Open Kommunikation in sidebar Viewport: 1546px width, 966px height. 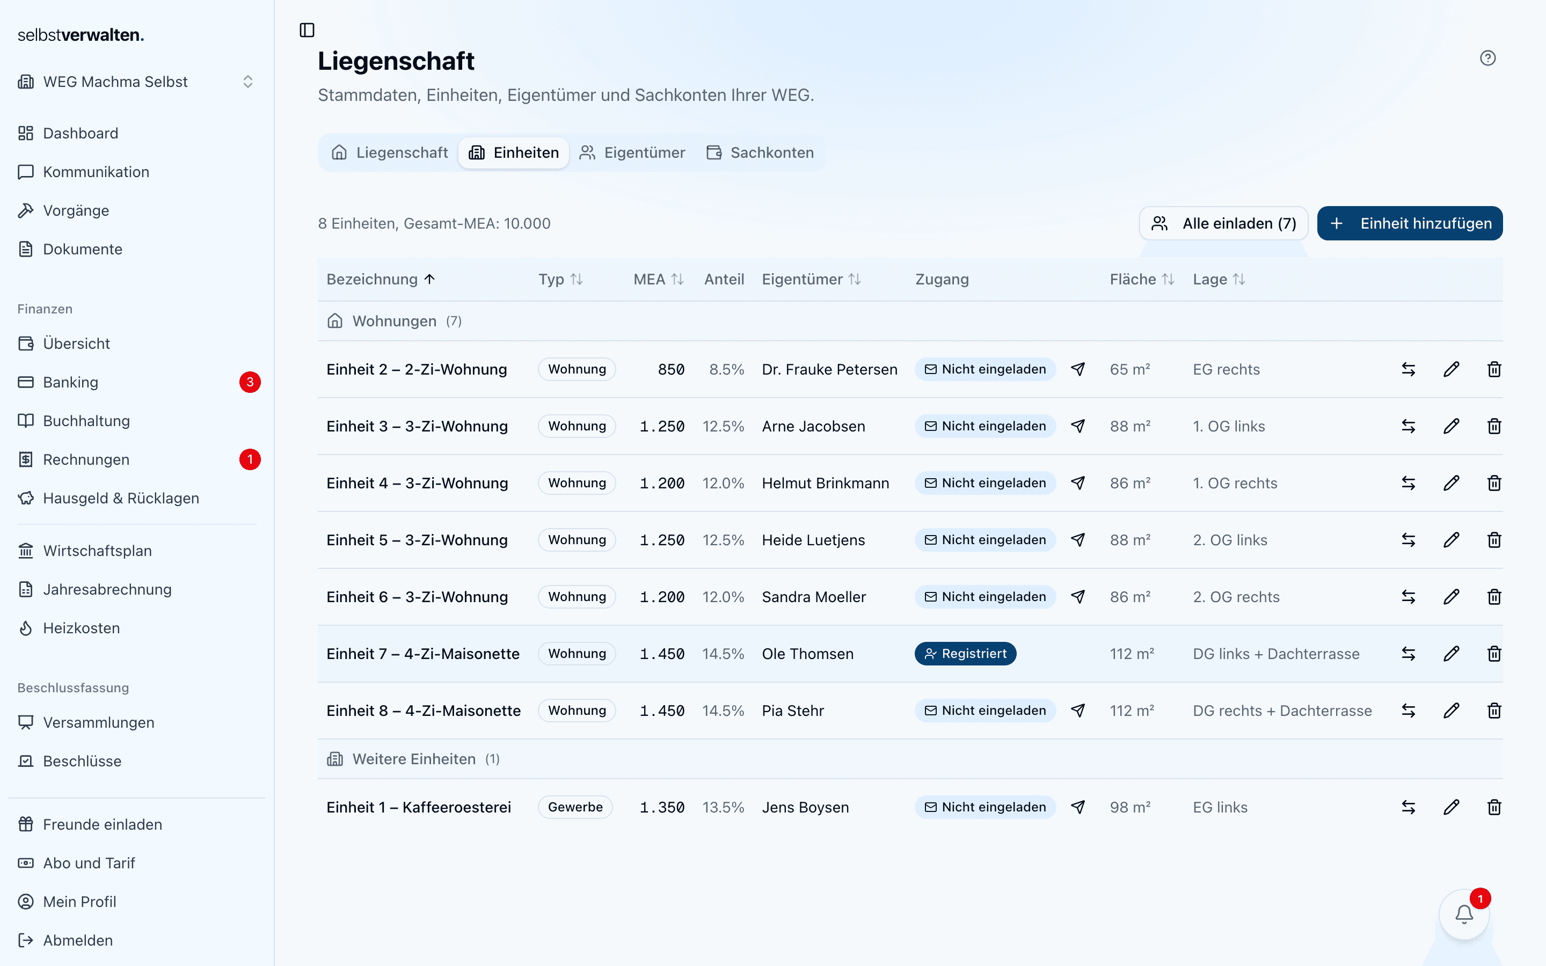tap(137, 172)
